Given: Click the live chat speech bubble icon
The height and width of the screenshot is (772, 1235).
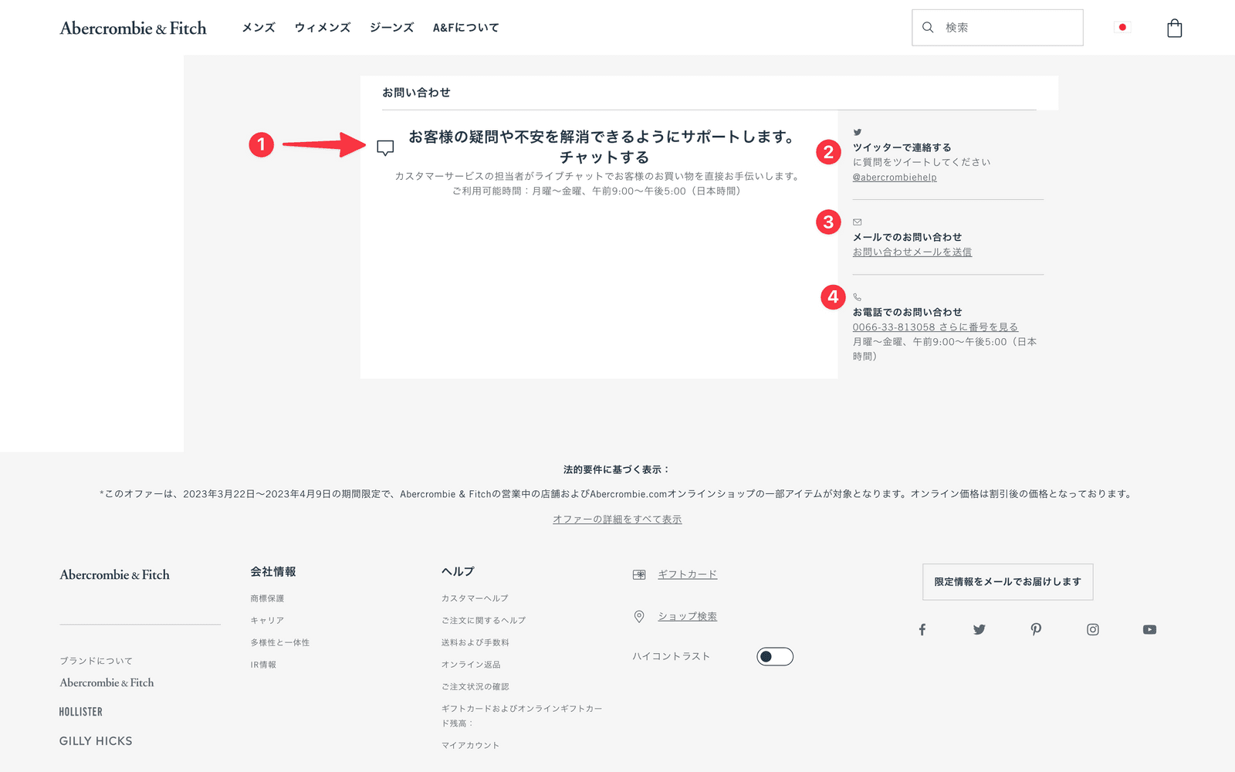Looking at the screenshot, I should pos(385,147).
